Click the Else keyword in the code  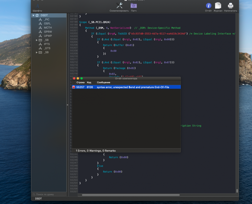[x=100, y=166]
